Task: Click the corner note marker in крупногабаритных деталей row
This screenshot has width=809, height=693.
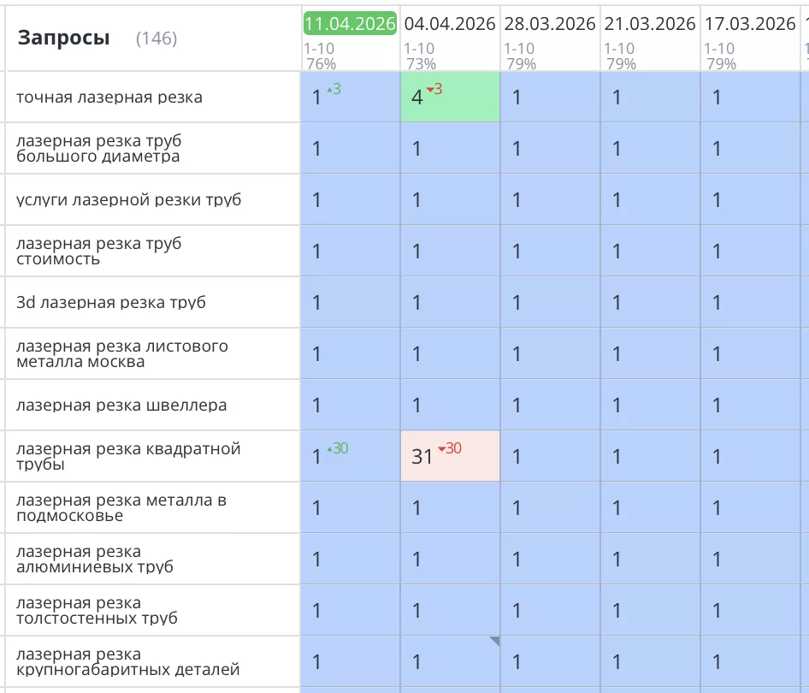Action: pos(494,641)
